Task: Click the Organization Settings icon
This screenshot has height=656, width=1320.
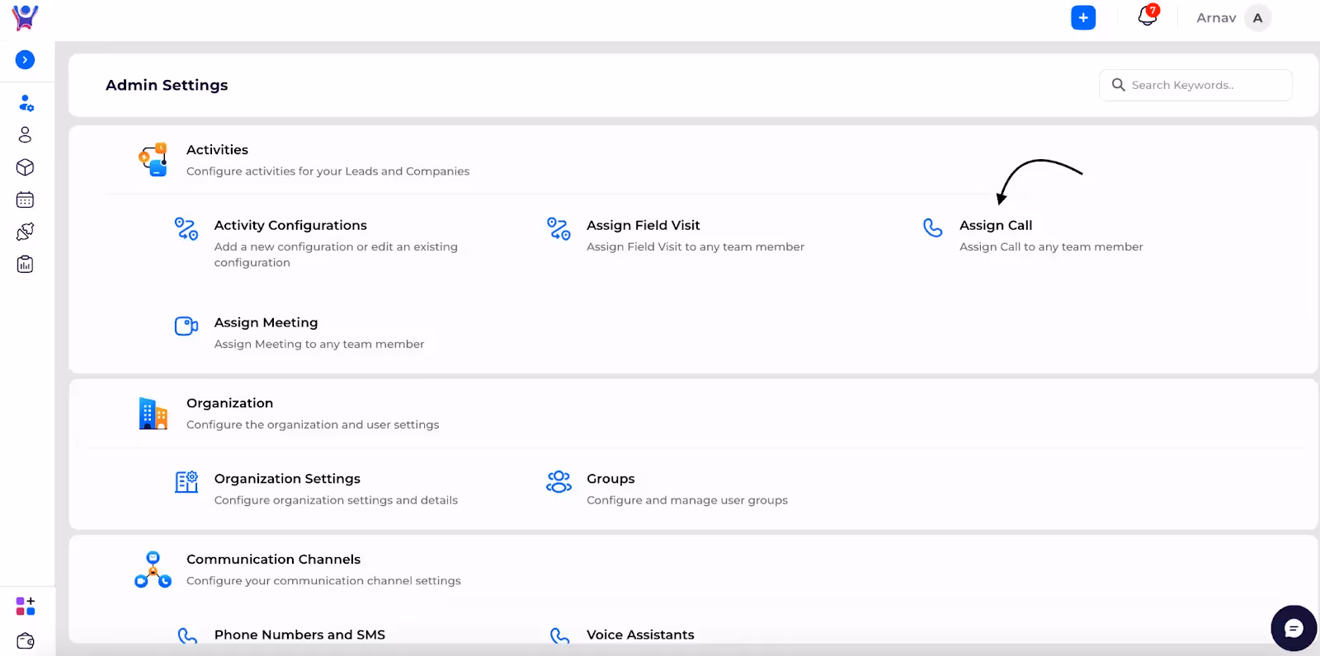Action: point(186,481)
